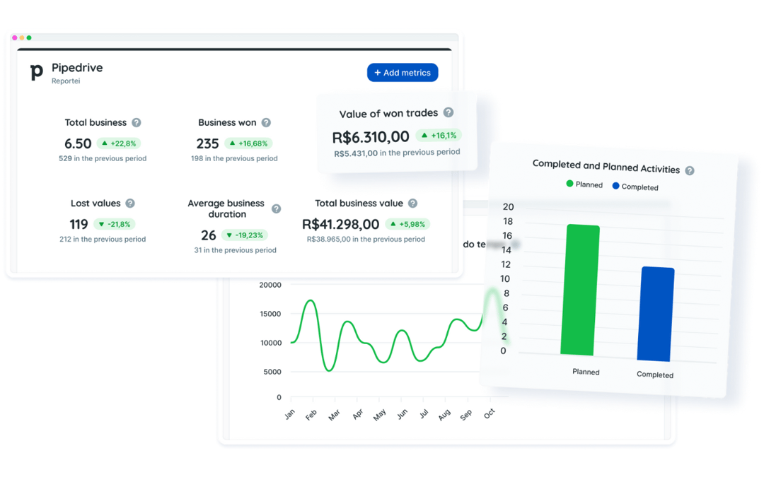Click the Pipedrive title text
Viewport: 764px width, 477px height.
(77, 68)
